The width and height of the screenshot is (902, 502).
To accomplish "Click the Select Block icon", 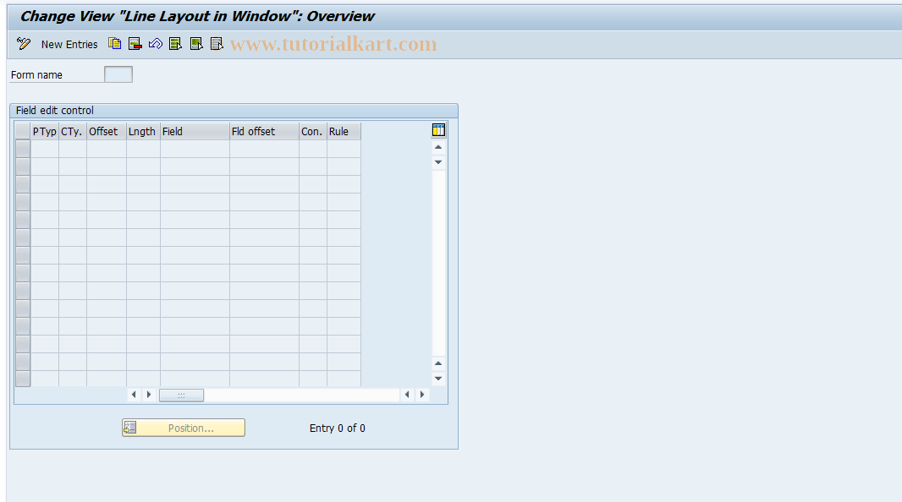I will pos(196,44).
